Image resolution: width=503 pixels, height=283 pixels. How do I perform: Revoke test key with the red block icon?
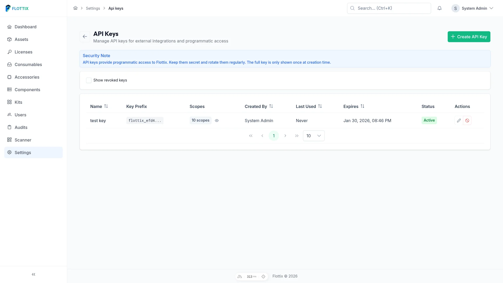point(468,120)
